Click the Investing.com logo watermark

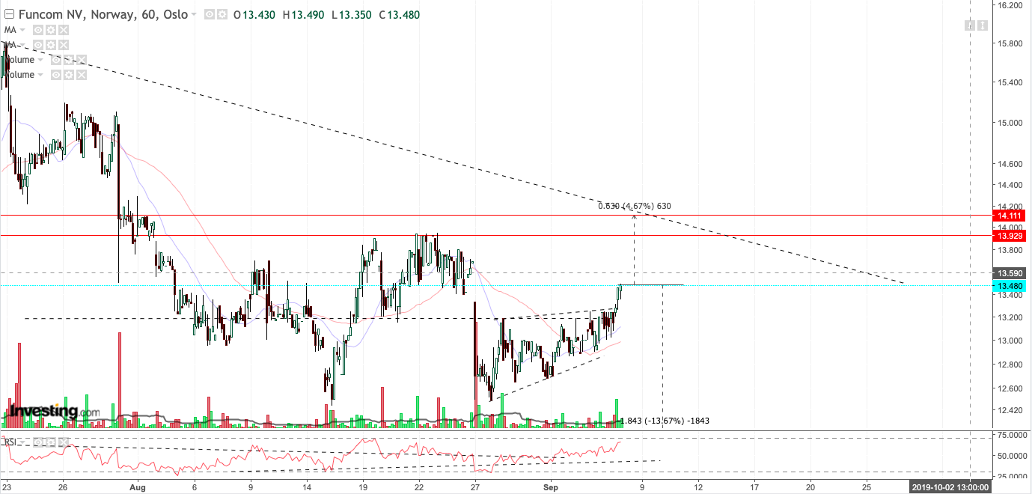coord(52,411)
